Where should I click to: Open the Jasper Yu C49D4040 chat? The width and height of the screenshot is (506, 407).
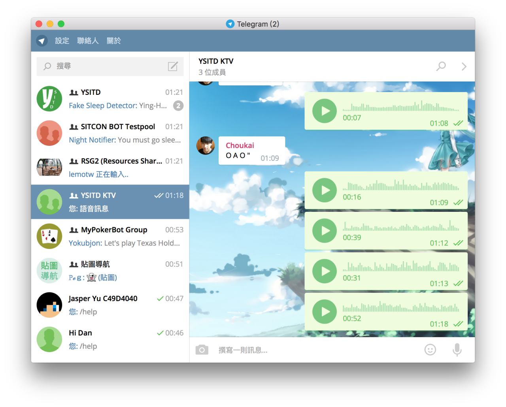(x=110, y=305)
